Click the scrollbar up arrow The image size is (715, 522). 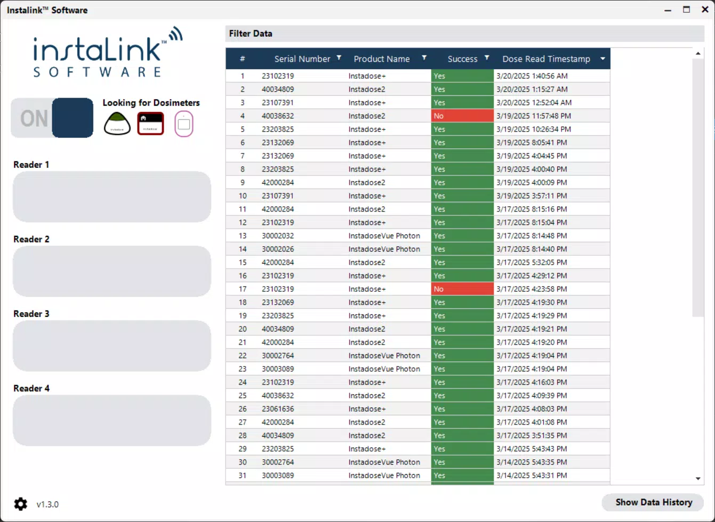click(x=698, y=53)
